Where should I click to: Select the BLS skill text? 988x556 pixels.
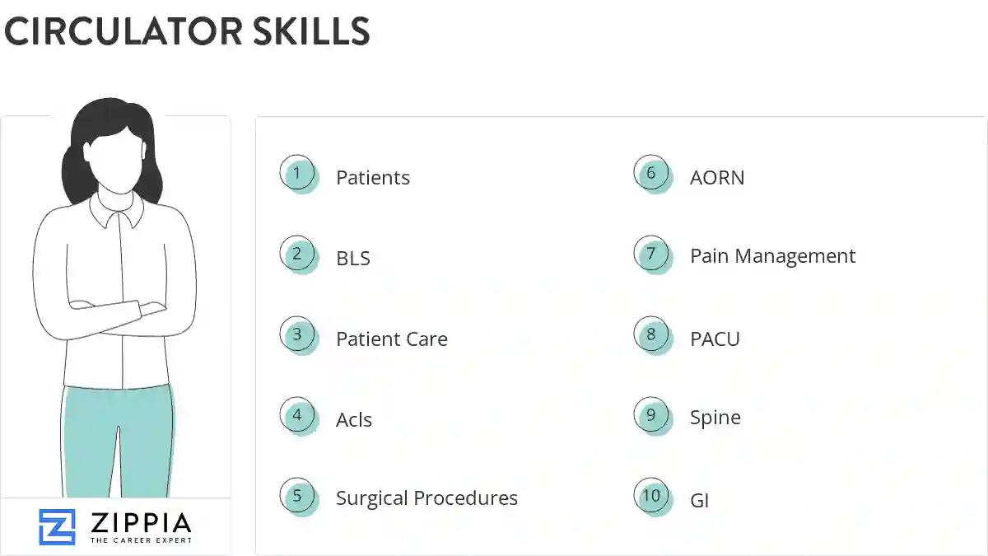(x=353, y=259)
